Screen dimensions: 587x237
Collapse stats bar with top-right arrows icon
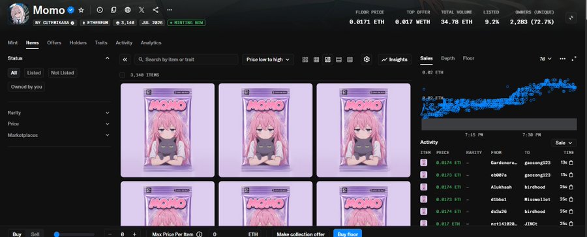pos(571,18)
